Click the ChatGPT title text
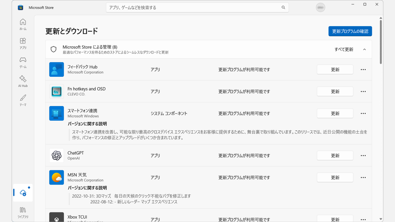Screen dimensions: 395x222 pos(76,153)
